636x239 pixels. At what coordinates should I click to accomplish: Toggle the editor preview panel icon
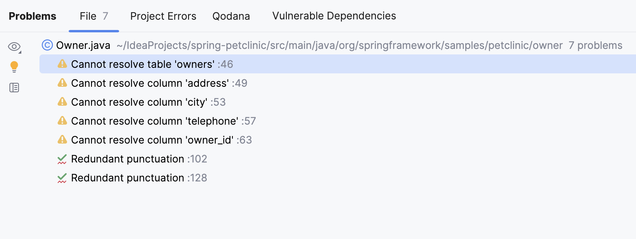14,87
